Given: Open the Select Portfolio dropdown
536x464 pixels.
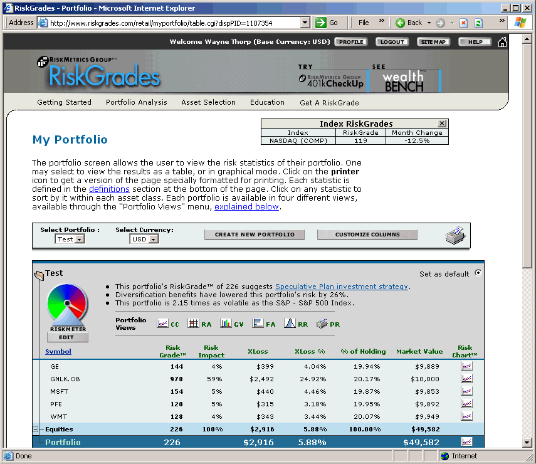Looking at the screenshot, I should [80, 240].
